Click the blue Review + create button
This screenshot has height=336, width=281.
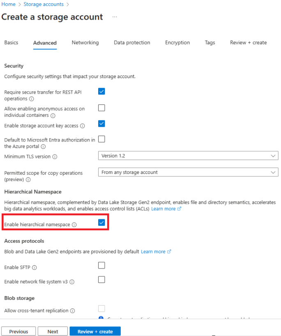pyautogui.click(x=95, y=331)
